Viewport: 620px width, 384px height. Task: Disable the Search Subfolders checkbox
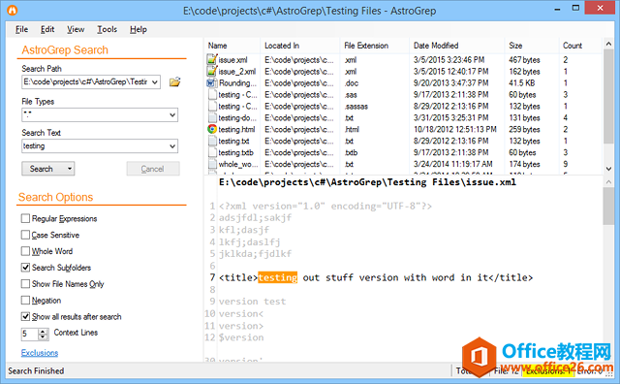25,268
